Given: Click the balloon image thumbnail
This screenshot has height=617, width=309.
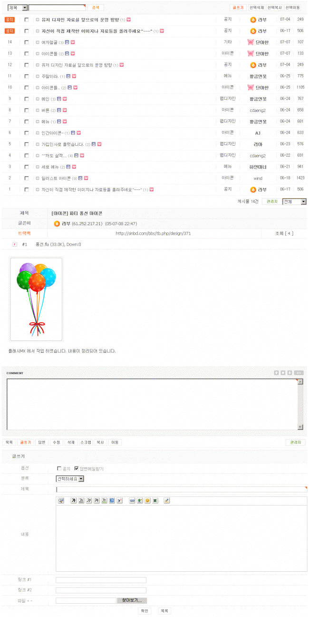Looking at the screenshot, I should 36,299.
